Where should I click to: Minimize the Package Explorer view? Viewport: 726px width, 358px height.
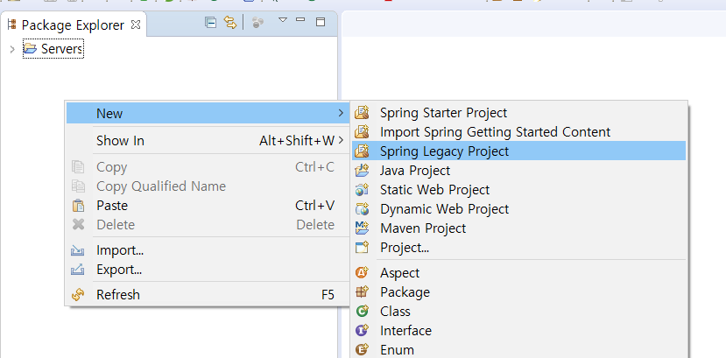coord(300,20)
